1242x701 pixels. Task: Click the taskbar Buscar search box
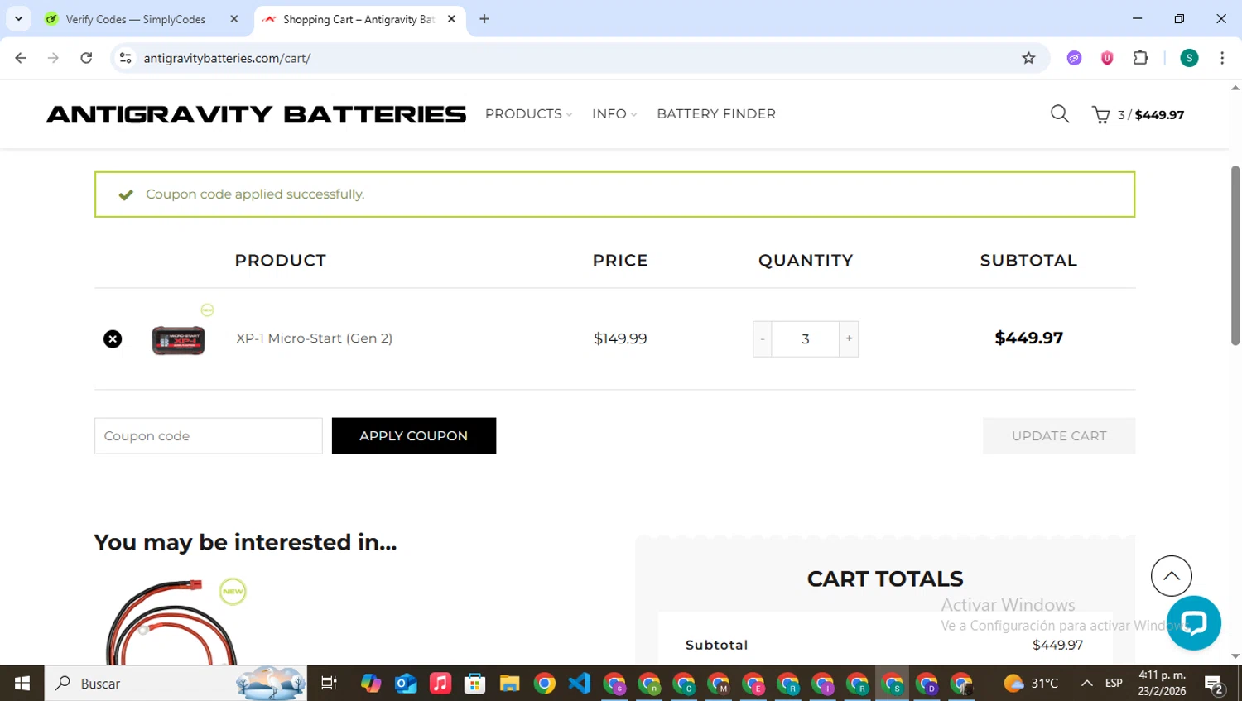pos(176,684)
